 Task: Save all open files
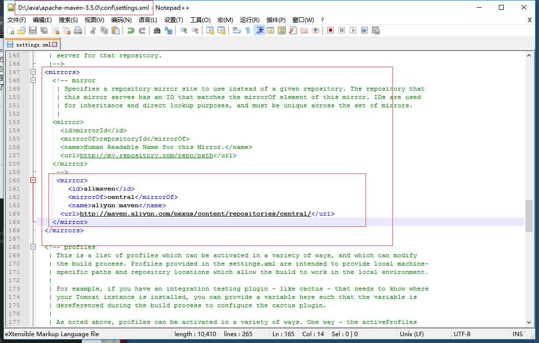pyautogui.click(x=44, y=30)
